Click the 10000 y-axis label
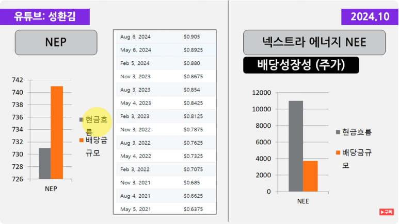Viewport: 399px width, 224px height. (262, 109)
